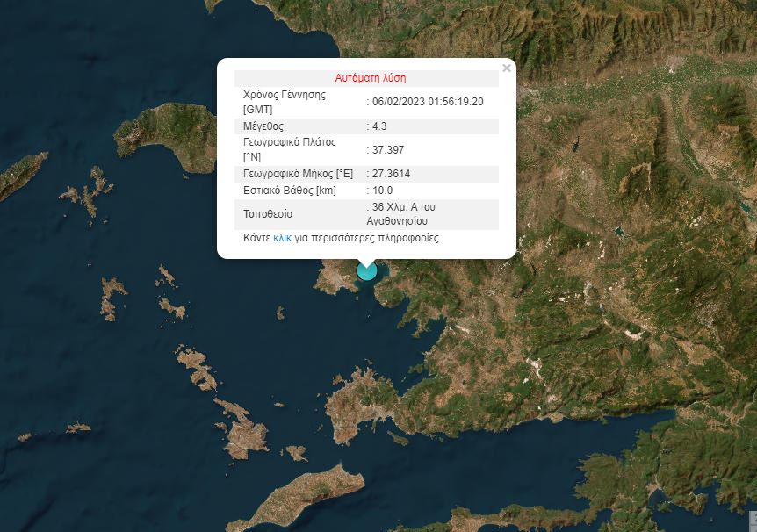Screen dimensions: 757x532
Task: Open the 'κλικ' link for more information
Action: click(283, 238)
